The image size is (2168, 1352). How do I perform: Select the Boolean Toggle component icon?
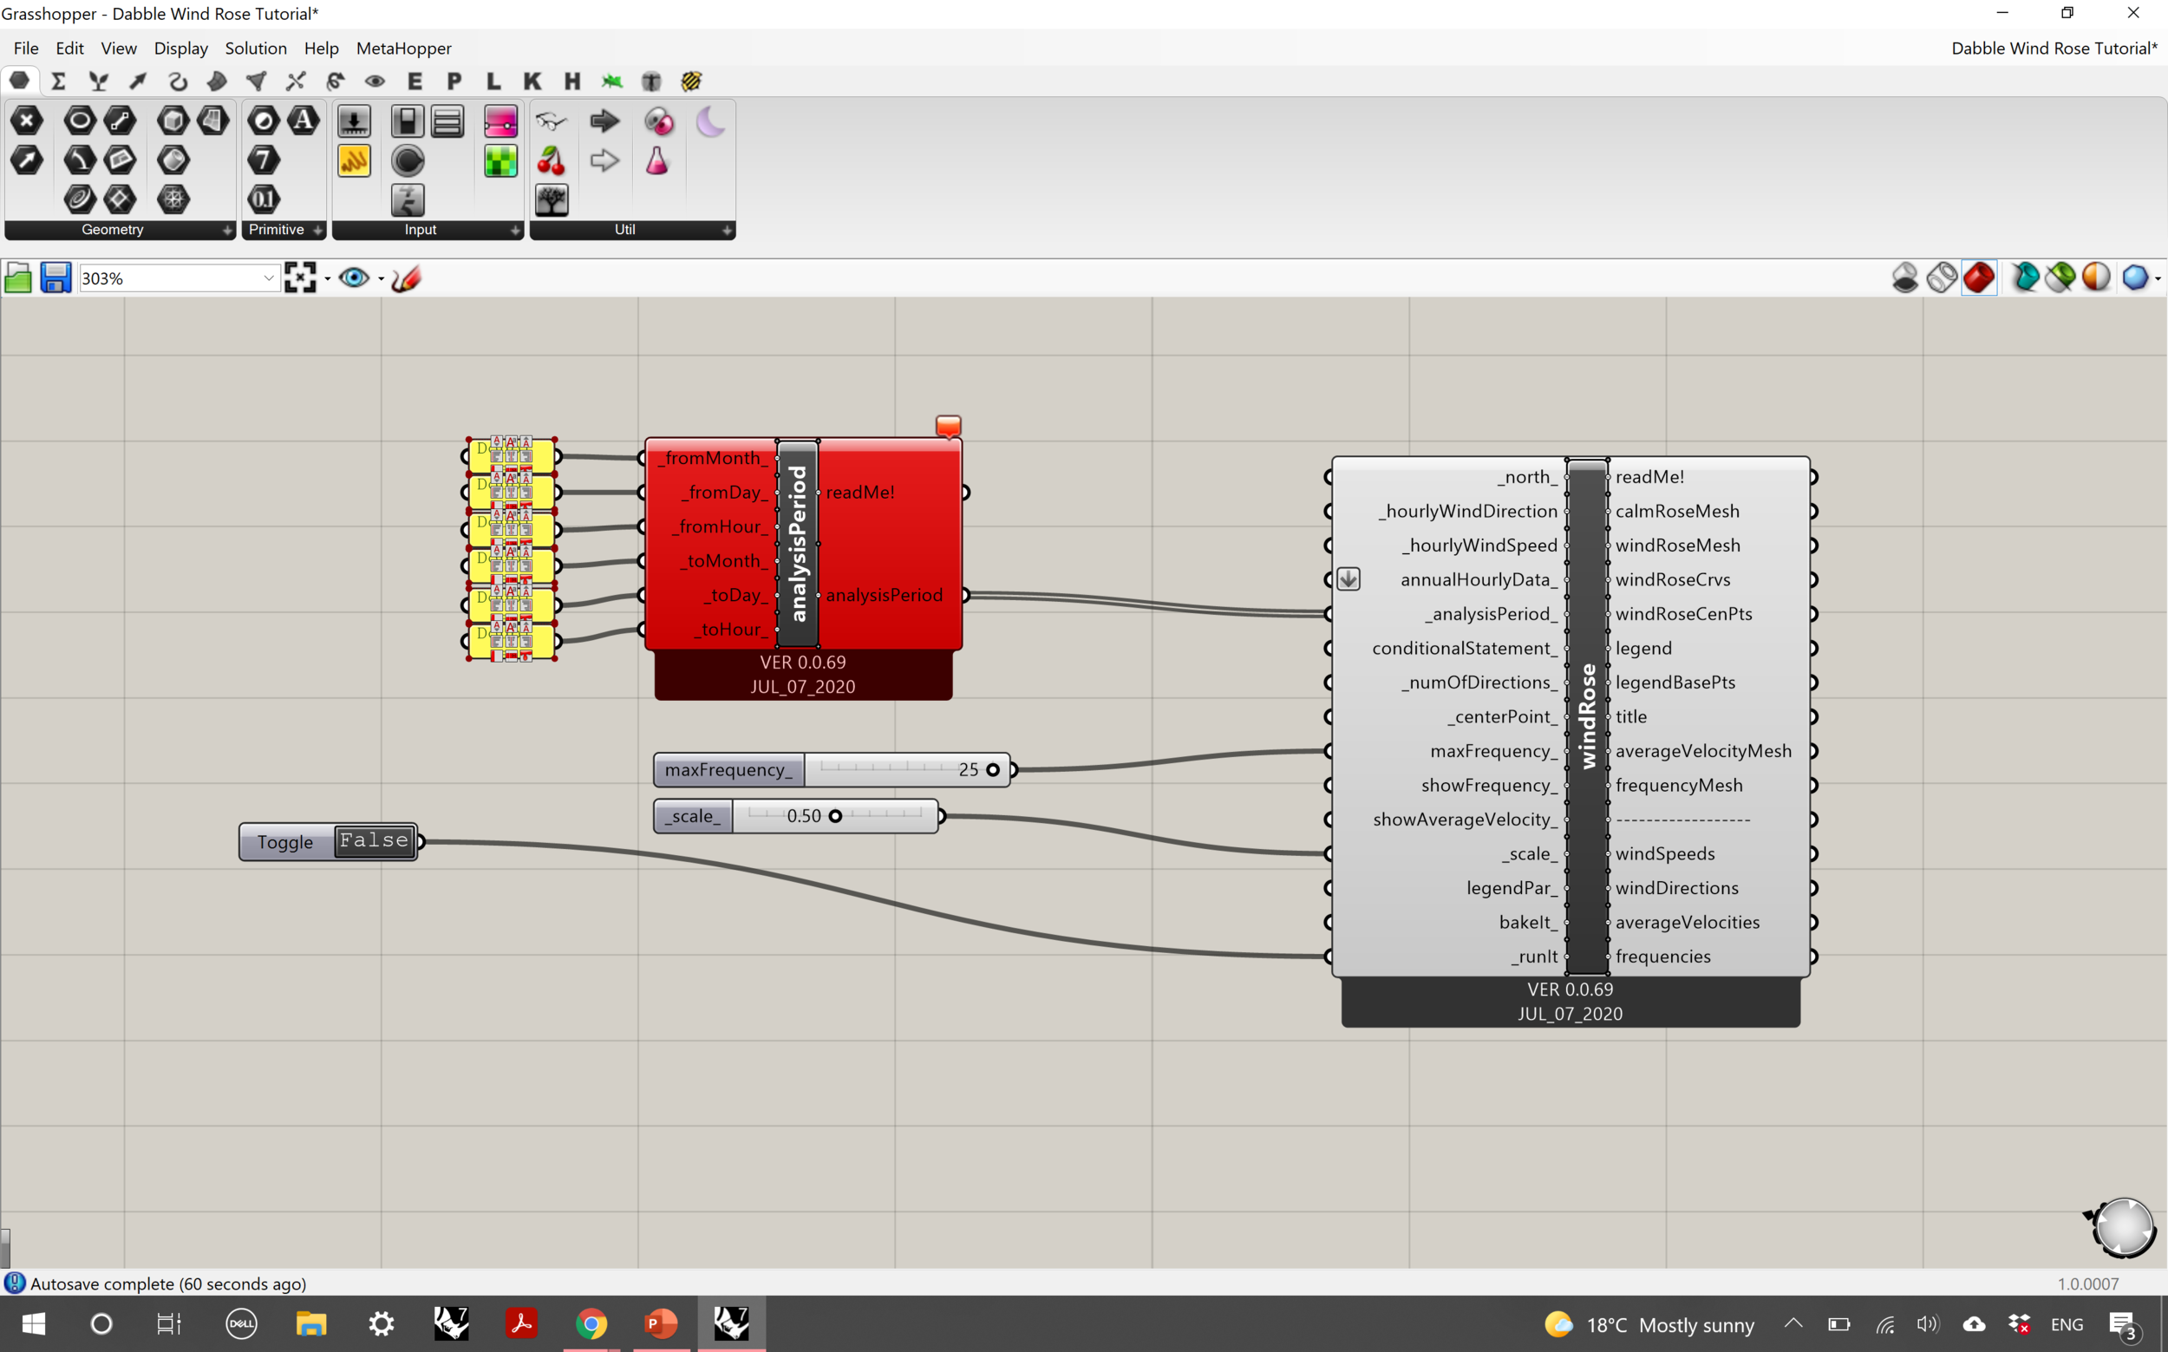(x=408, y=121)
